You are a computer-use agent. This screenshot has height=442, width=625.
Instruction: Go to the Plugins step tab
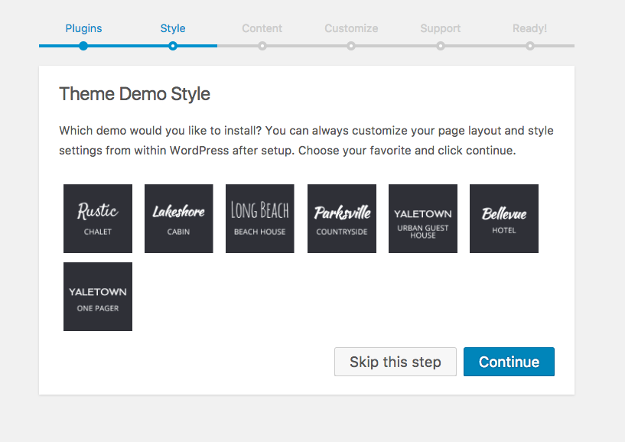coord(83,28)
